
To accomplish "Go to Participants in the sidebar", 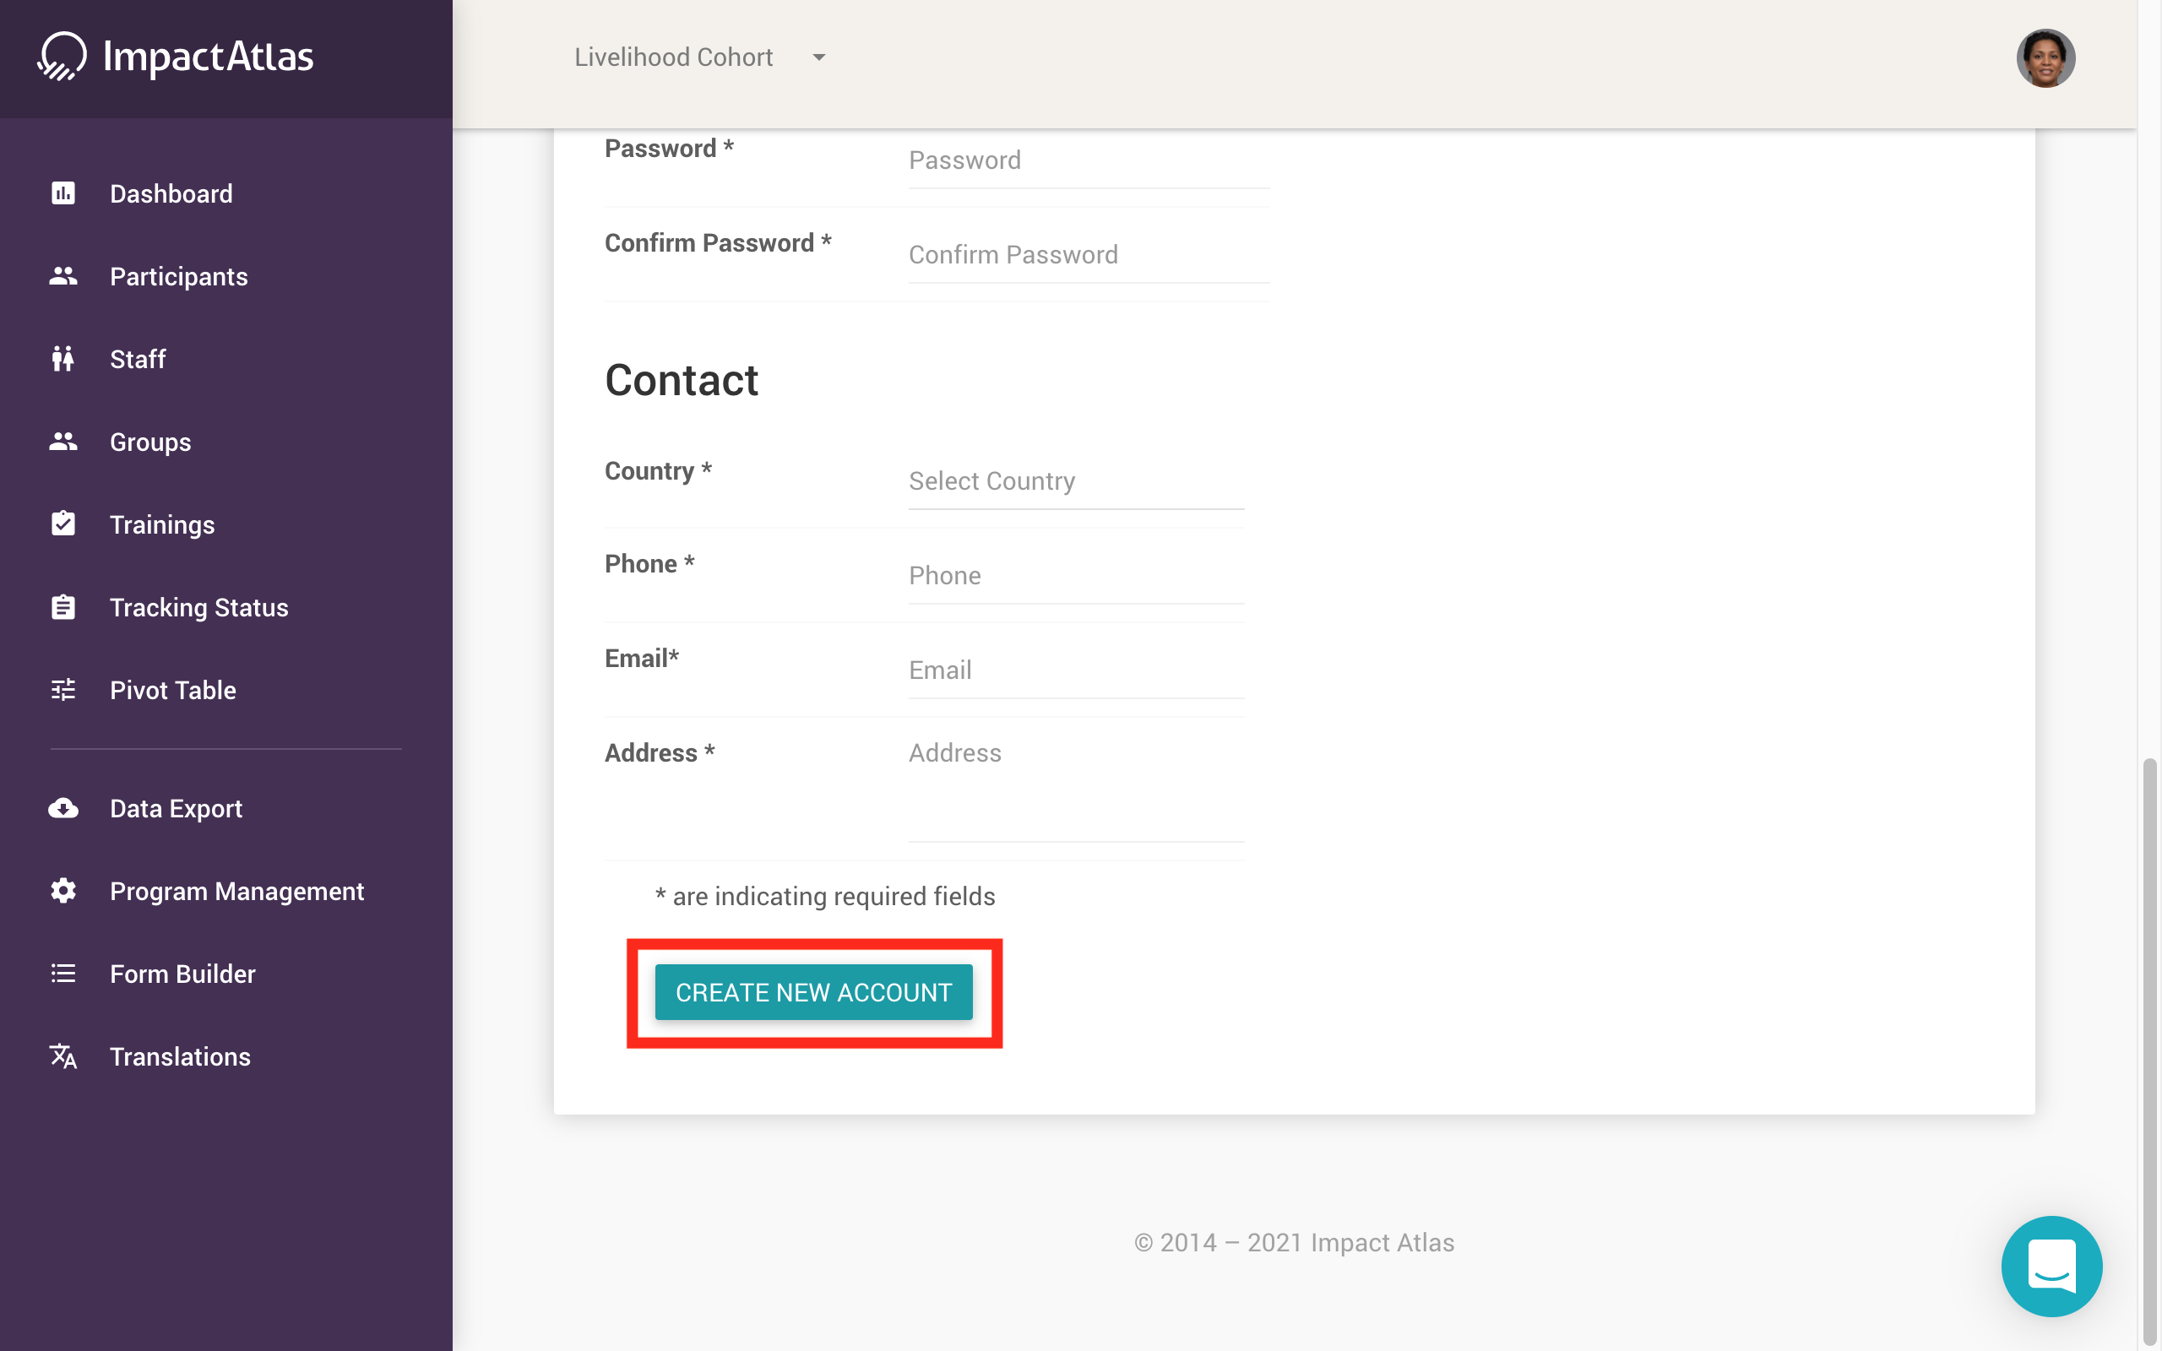I will (x=179, y=277).
